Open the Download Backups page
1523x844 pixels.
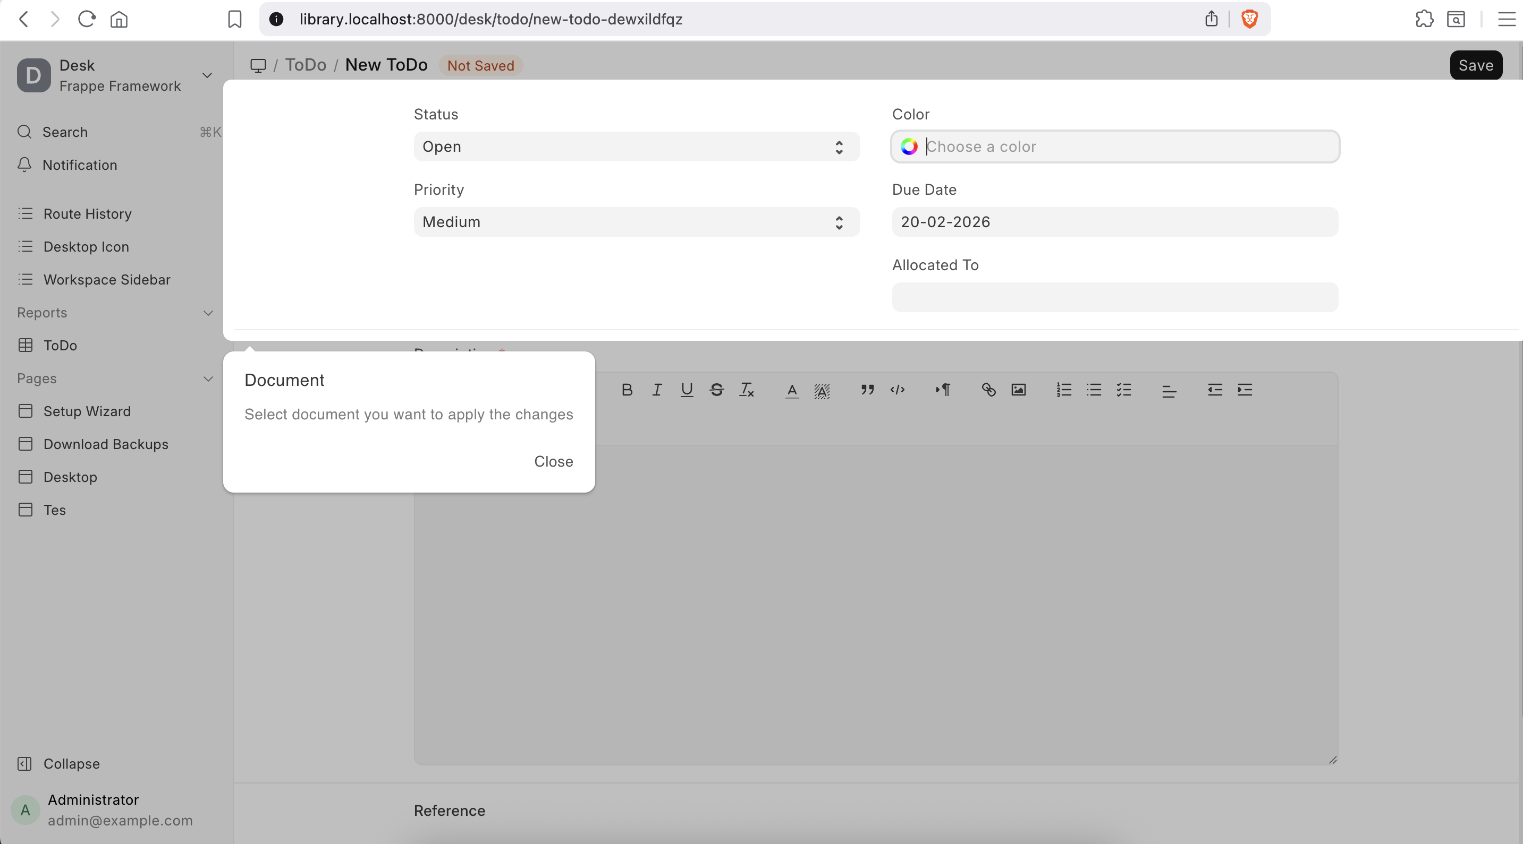[x=105, y=444]
